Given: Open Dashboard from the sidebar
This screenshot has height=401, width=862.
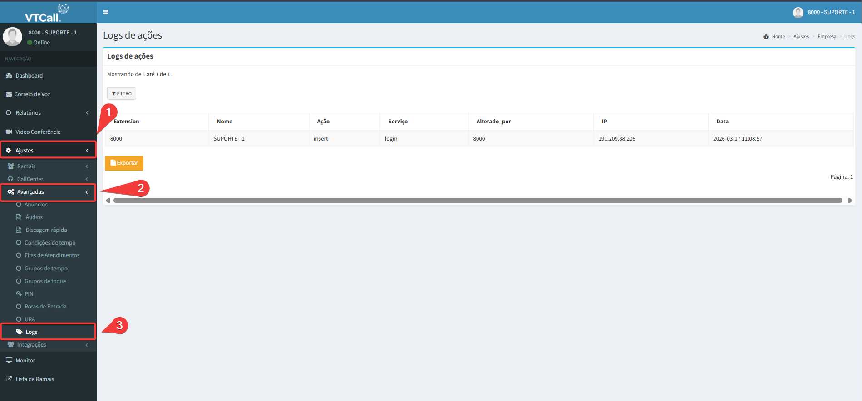Looking at the screenshot, I should click(x=29, y=76).
